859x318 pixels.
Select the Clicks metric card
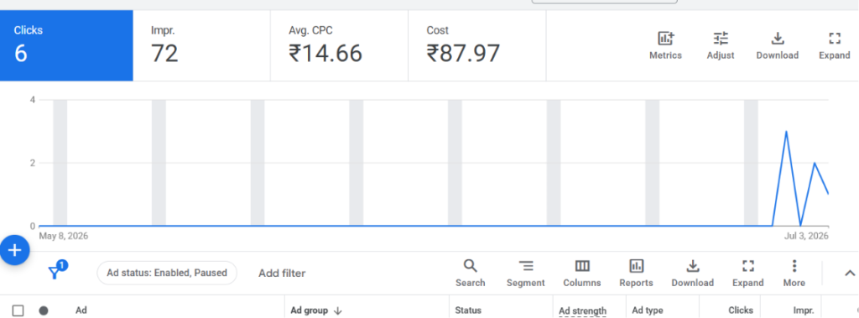[66, 45]
